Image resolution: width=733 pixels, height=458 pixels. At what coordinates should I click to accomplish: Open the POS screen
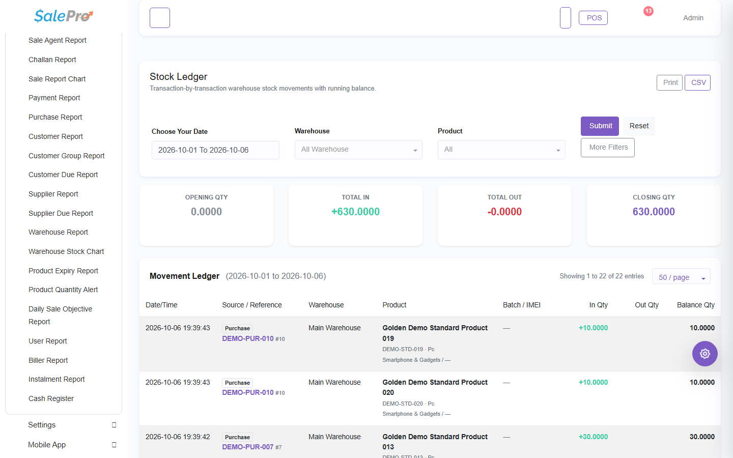[594, 18]
